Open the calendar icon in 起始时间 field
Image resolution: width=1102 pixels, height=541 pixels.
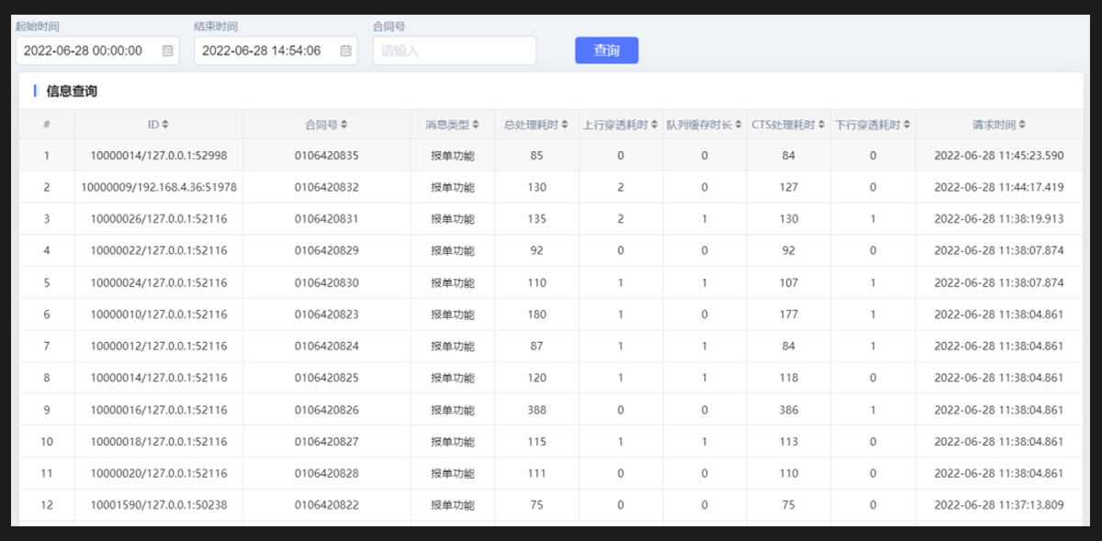click(168, 51)
